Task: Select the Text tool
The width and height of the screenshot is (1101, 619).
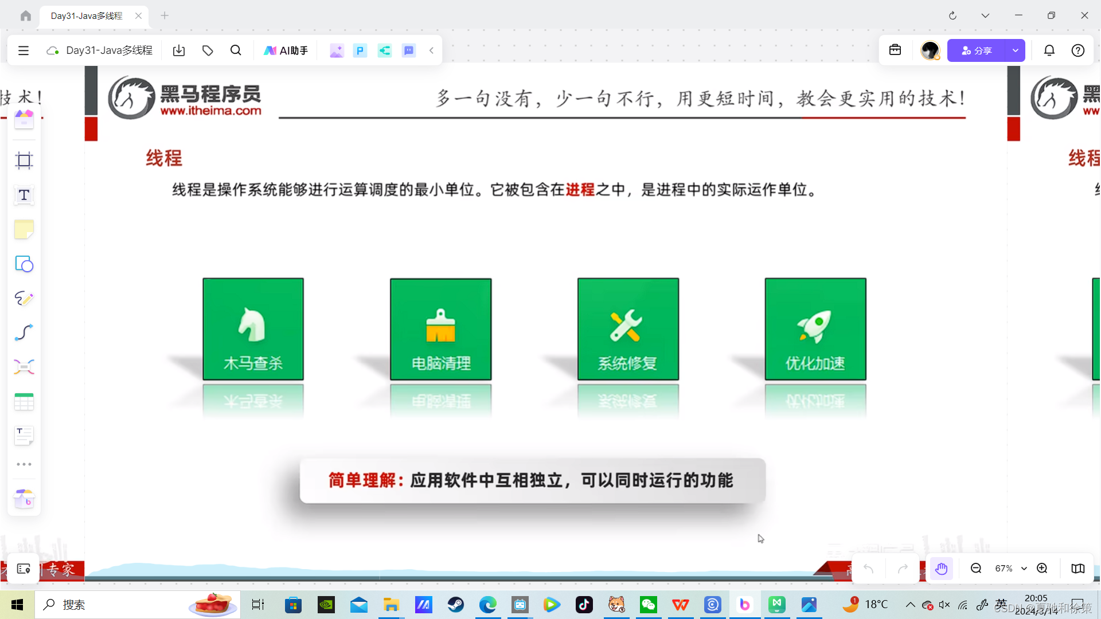Action: click(24, 195)
